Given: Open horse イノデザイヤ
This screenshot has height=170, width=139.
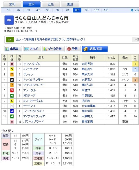Looking at the screenshot, I should pos(31,69).
